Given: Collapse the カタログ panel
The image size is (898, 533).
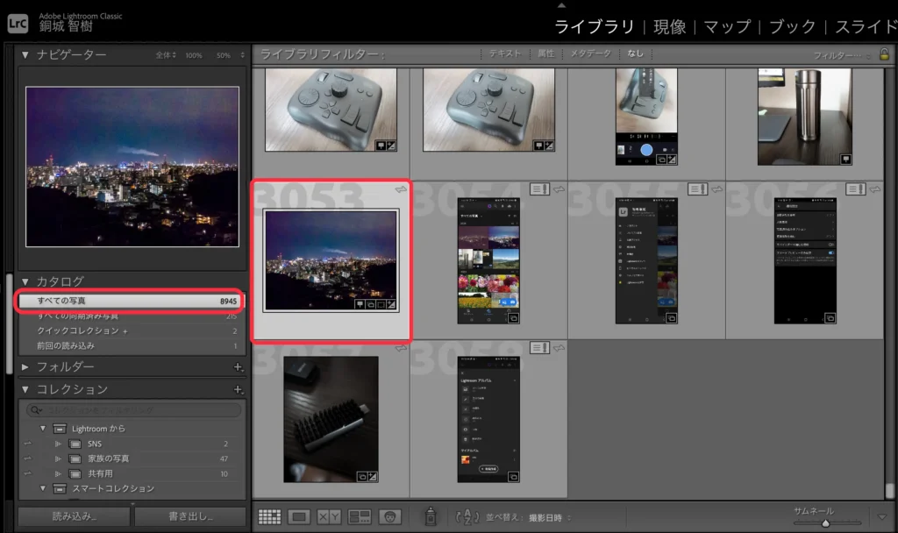Looking at the screenshot, I should [25, 281].
